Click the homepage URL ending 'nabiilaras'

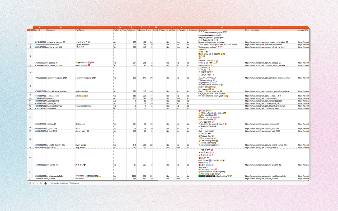(x=271, y=98)
